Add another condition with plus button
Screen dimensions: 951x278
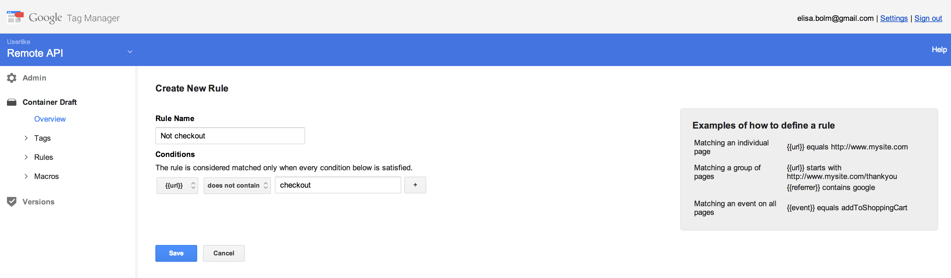click(415, 185)
